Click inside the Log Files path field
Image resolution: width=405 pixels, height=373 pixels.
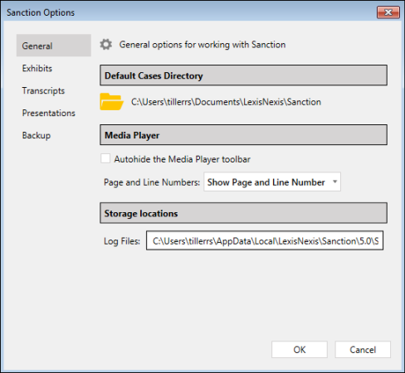point(265,240)
